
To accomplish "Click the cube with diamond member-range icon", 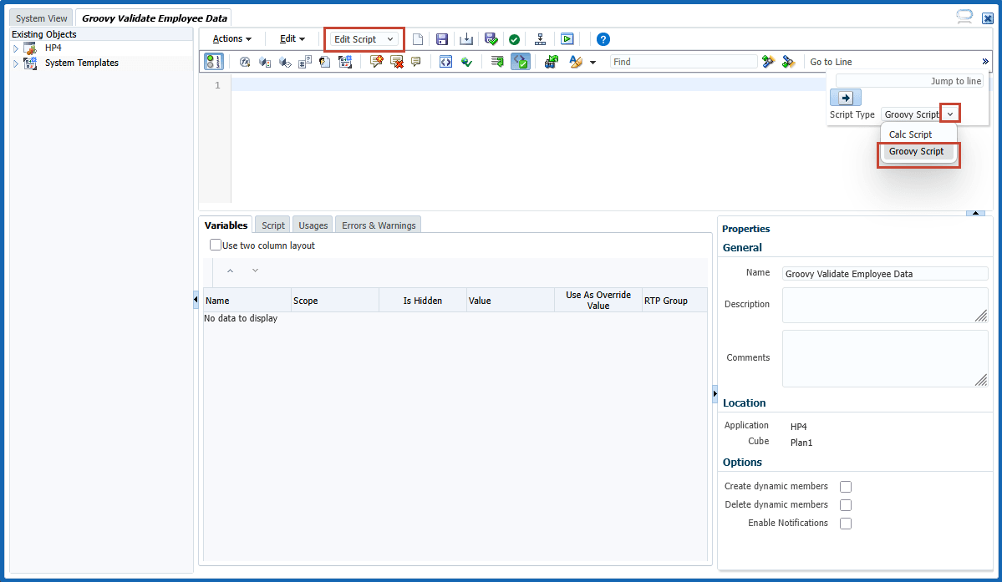I will pyautogui.click(x=285, y=62).
